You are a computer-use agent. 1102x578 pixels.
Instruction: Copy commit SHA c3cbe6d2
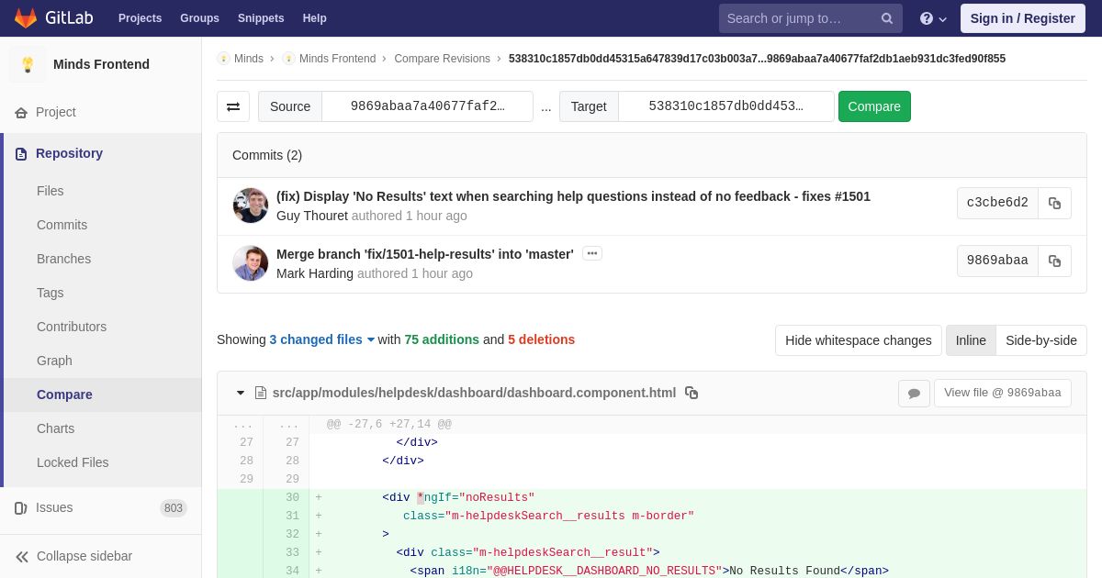(1054, 203)
